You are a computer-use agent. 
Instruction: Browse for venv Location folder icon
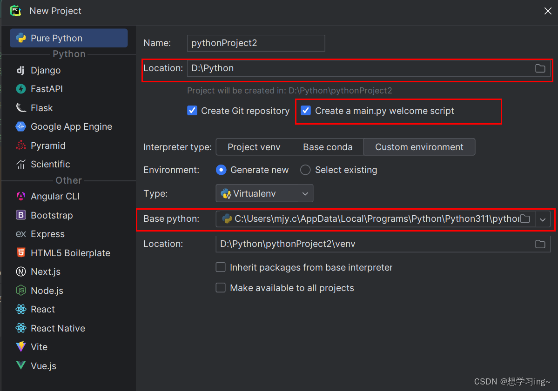(x=540, y=244)
